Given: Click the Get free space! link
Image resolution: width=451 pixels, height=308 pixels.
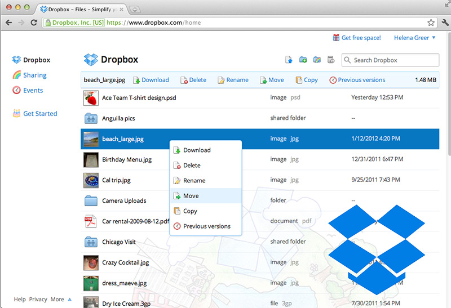Looking at the screenshot, I should (x=361, y=38).
